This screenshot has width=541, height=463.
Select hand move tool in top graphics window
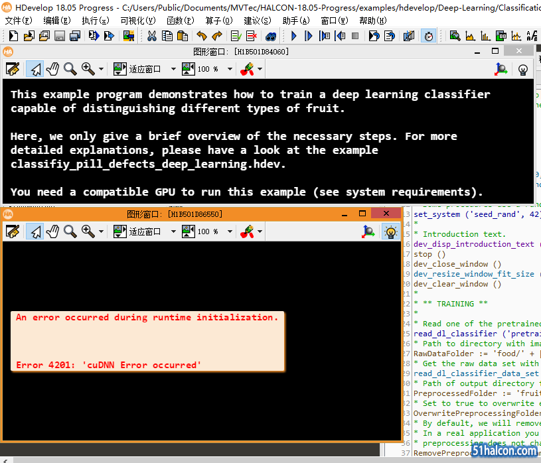53,69
